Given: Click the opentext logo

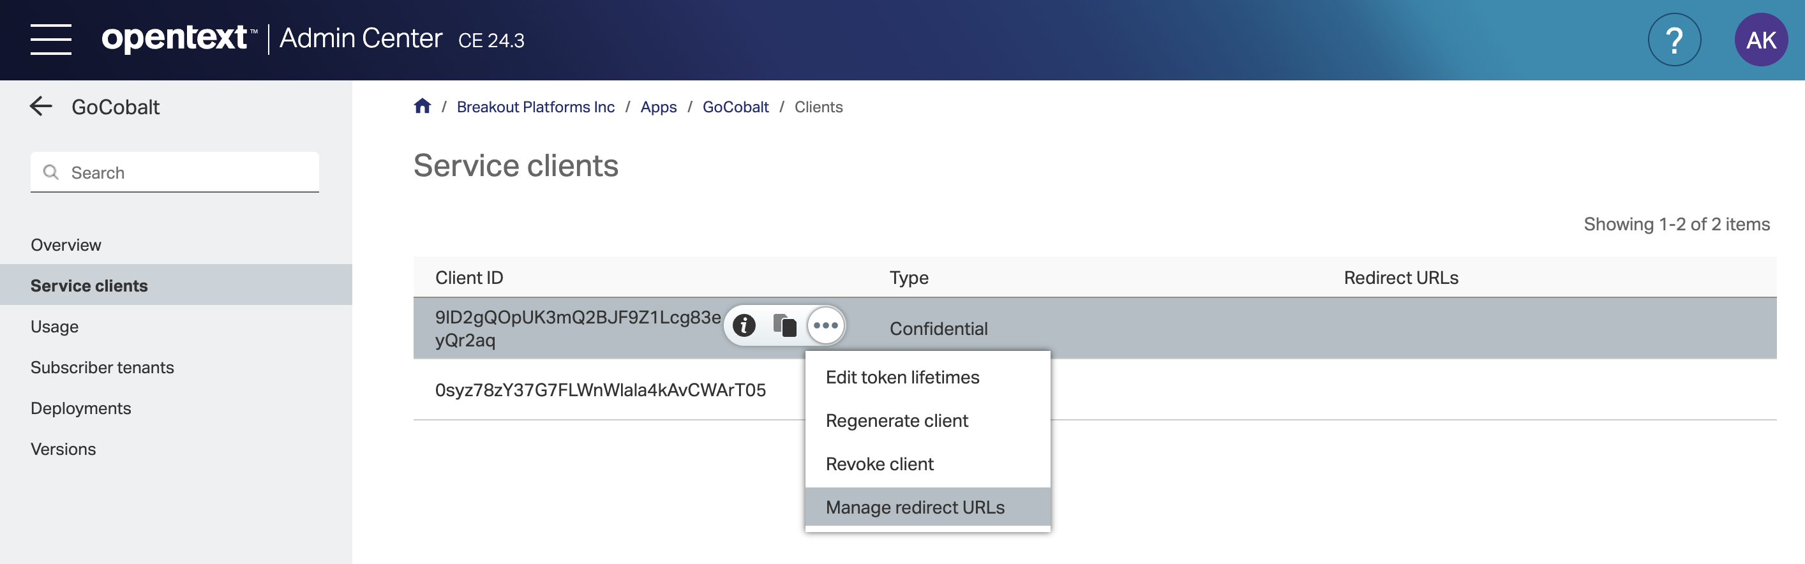Looking at the screenshot, I should point(179,38).
